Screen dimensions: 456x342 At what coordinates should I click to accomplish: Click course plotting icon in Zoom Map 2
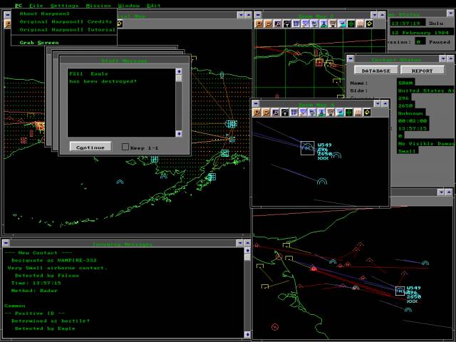[x=305, y=24]
